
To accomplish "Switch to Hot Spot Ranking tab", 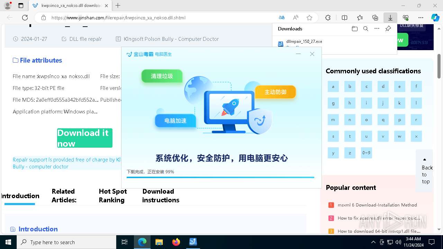I will (113, 196).
